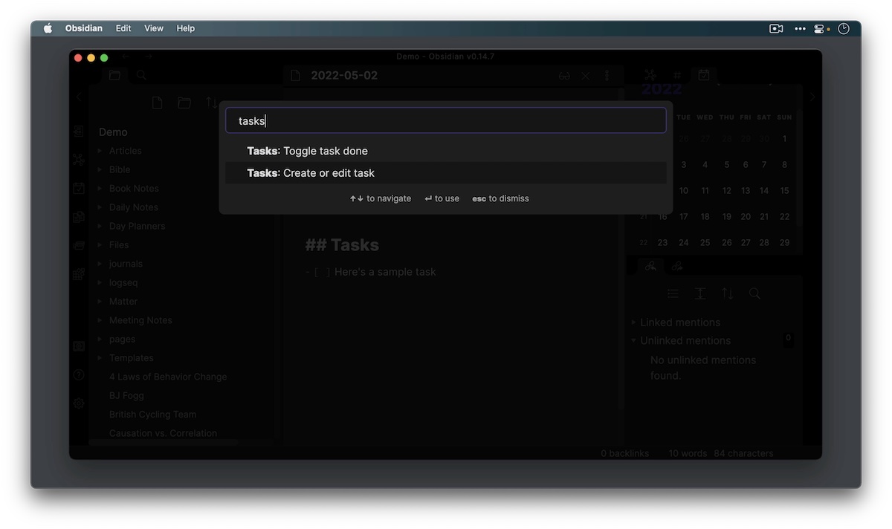Collapse the left sidebar with the chevron
This screenshot has width=892, height=529.
[x=79, y=97]
